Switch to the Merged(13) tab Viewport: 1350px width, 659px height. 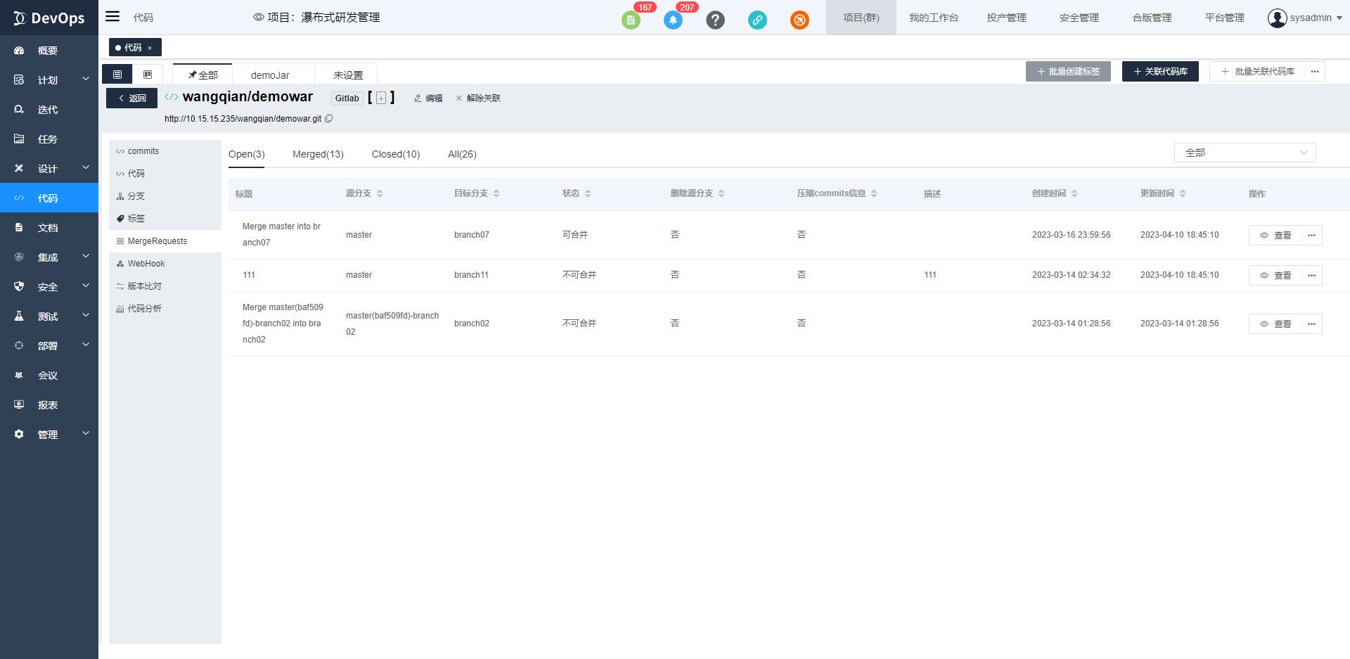click(318, 155)
